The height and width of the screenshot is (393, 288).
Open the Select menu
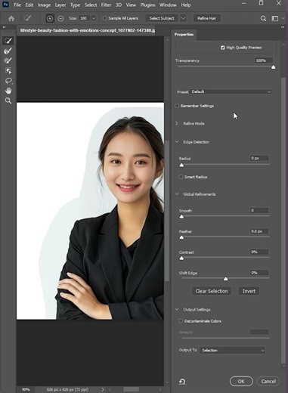[91, 5]
